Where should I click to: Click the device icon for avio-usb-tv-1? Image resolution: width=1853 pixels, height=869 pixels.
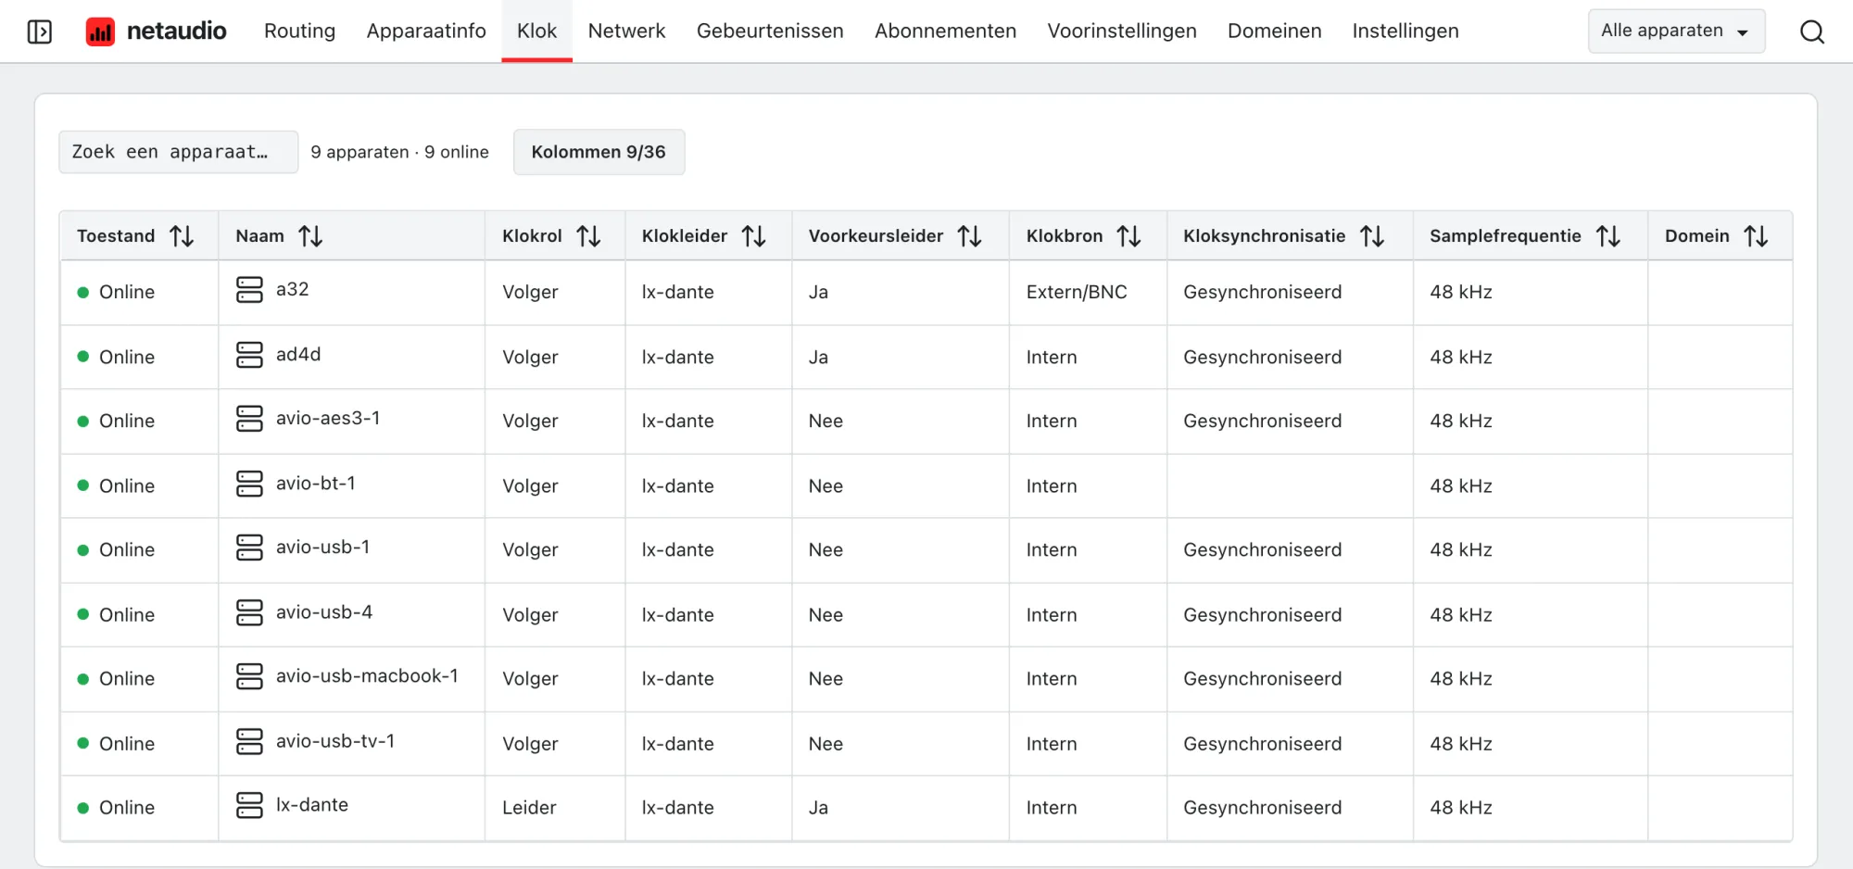click(249, 741)
